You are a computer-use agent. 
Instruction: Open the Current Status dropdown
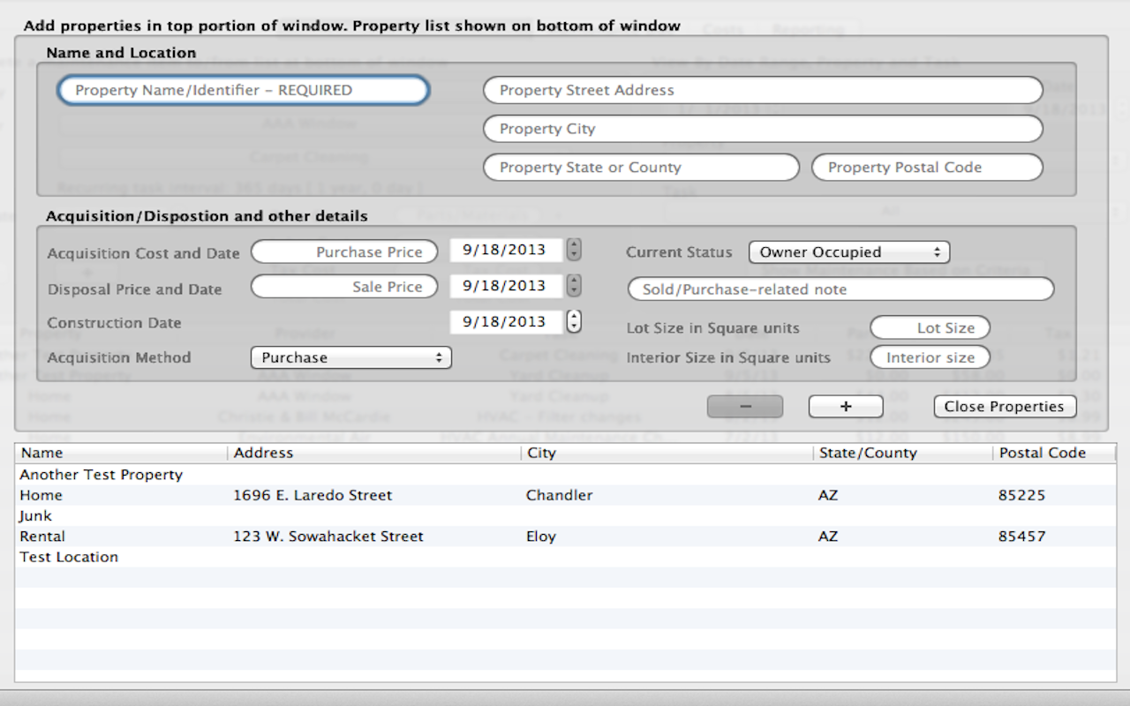click(848, 252)
